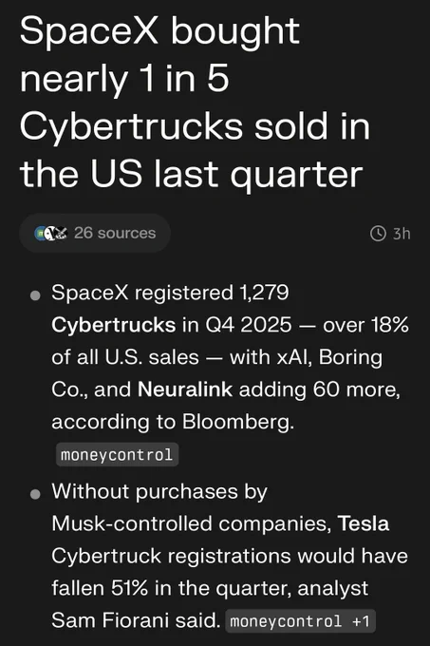430x646 pixels.
Task: Click the 'over 18%' figure
Action: click(x=365, y=325)
